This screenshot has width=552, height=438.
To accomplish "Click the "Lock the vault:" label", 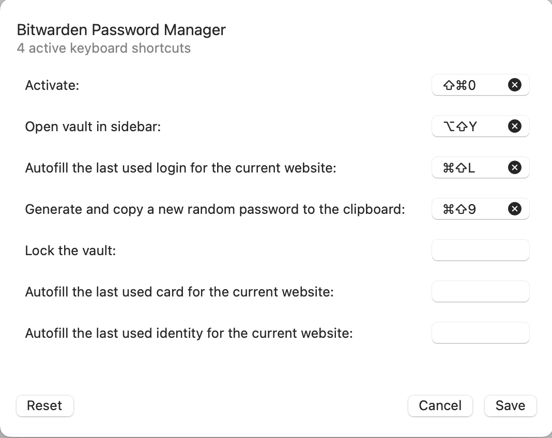I will pos(70,251).
